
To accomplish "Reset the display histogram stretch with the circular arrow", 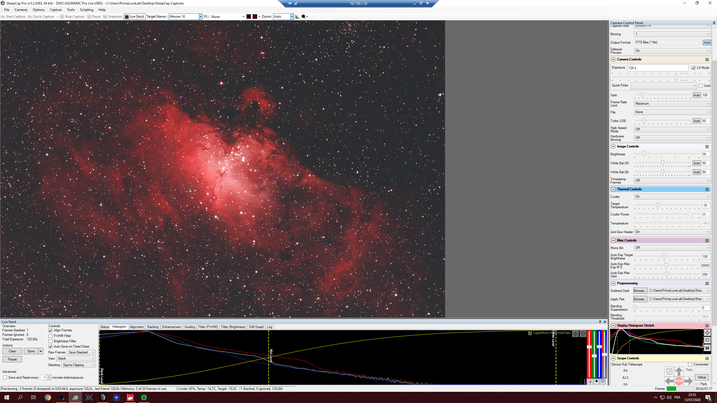I will pos(707,340).
